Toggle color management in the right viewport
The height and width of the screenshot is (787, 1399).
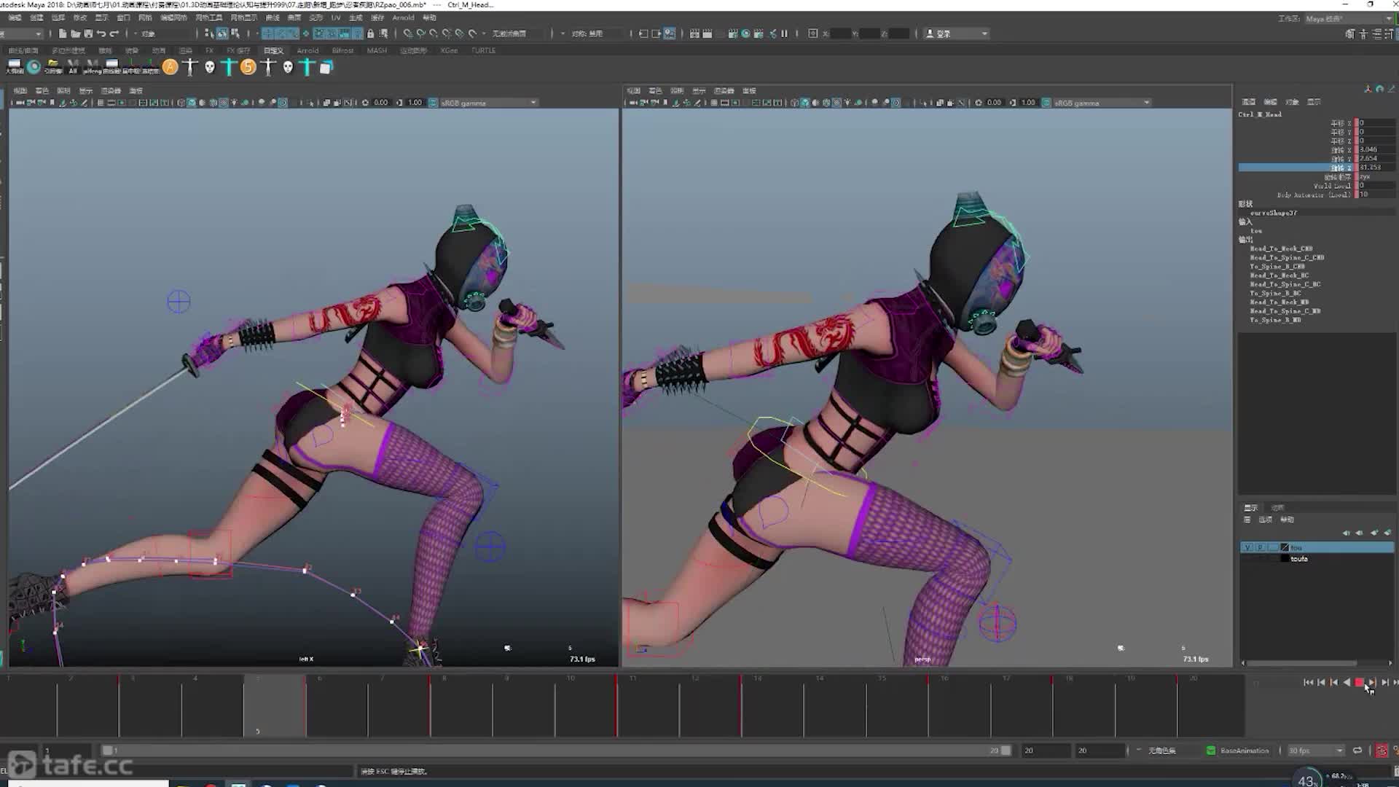pyautogui.click(x=1047, y=103)
